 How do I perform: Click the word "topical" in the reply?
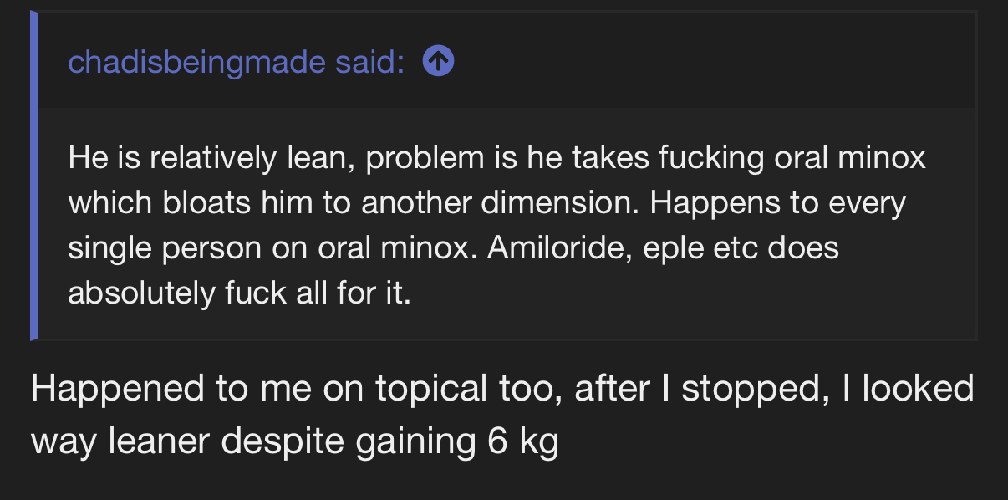coord(431,390)
